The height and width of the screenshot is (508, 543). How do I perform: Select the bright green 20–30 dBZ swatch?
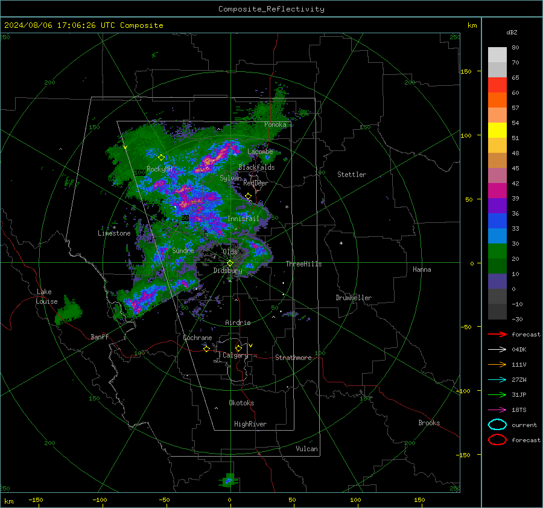pyautogui.click(x=497, y=251)
